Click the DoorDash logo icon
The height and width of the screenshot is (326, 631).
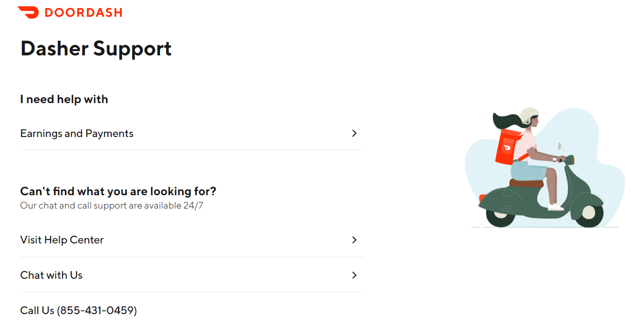(x=28, y=12)
